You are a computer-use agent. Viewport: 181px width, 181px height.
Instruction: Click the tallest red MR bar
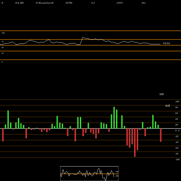135,143
